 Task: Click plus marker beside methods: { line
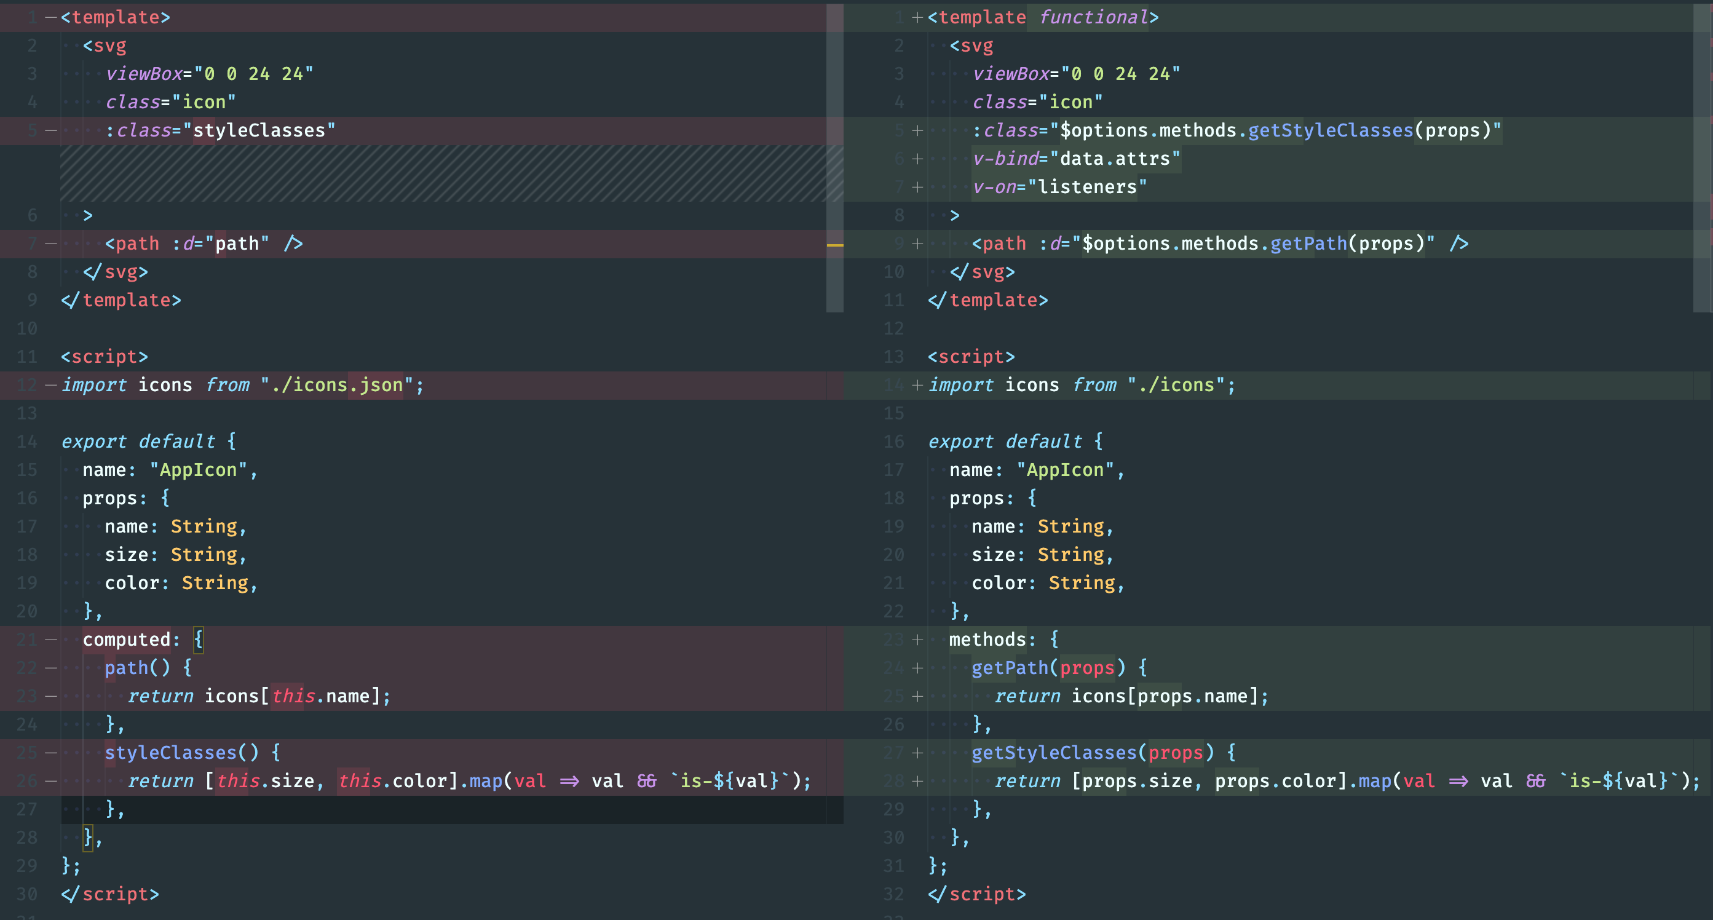(917, 640)
